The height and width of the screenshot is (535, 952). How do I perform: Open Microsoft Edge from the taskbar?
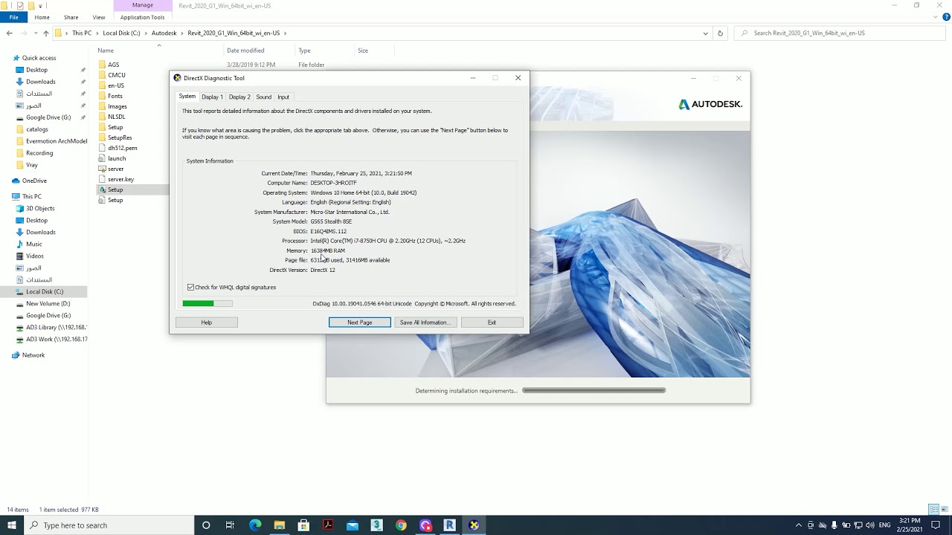255,525
